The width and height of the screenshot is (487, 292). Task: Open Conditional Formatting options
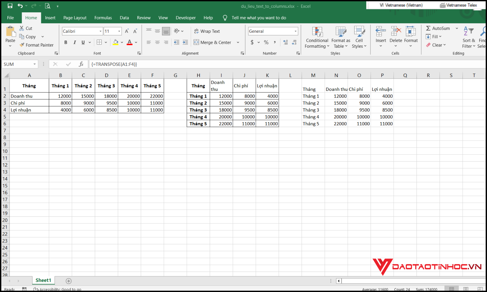(x=317, y=37)
